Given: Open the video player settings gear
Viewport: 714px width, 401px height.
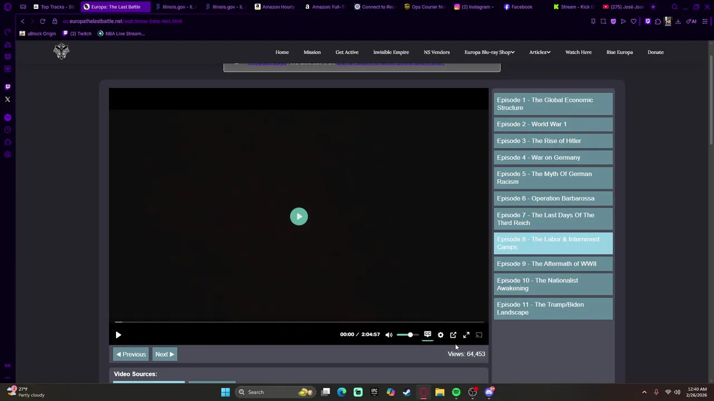Looking at the screenshot, I should (x=441, y=335).
